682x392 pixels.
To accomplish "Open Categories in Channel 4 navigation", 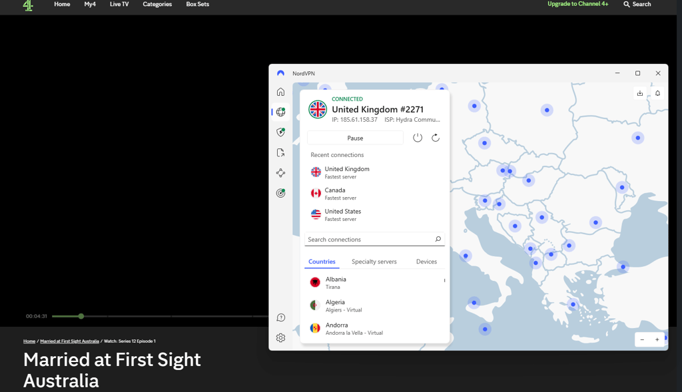I will (157, 5).
